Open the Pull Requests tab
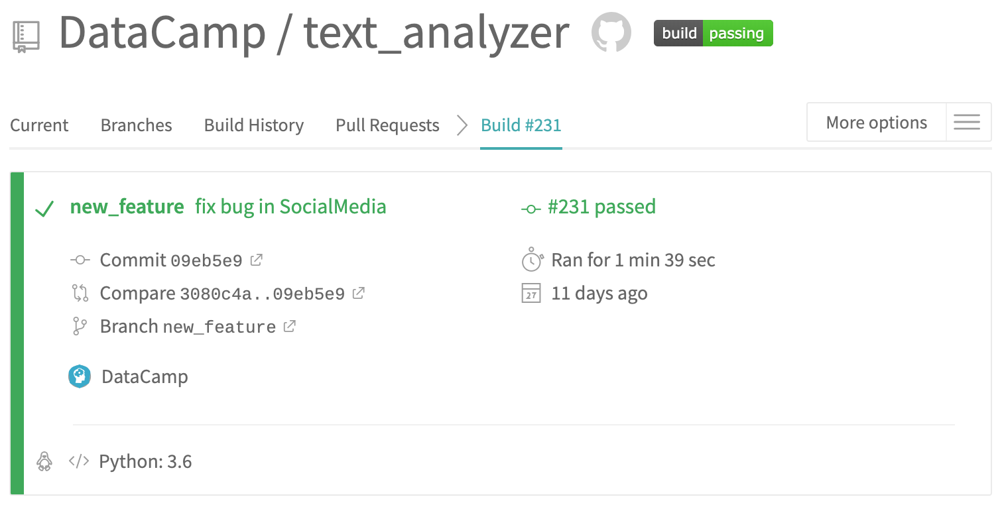The height and width of the screenshot is (505, 1000). point(387,125)
